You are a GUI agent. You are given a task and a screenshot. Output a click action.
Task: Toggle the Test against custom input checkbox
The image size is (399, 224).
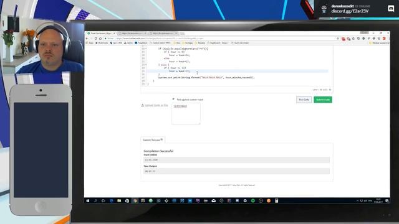pos(173,100)
